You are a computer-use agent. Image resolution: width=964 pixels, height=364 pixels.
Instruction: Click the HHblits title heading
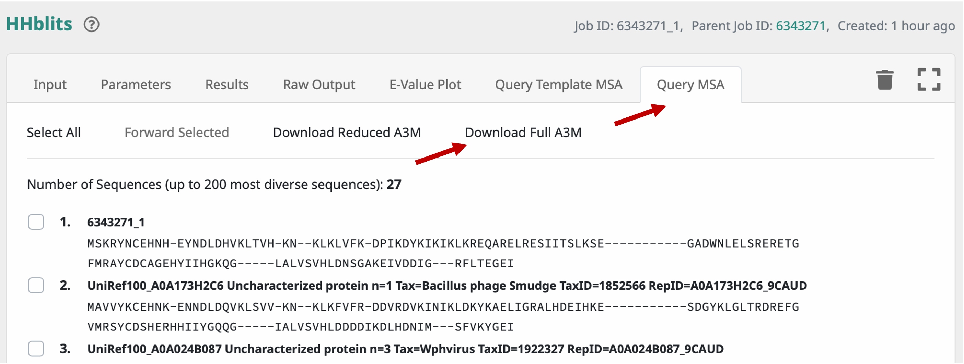[39, 24]
